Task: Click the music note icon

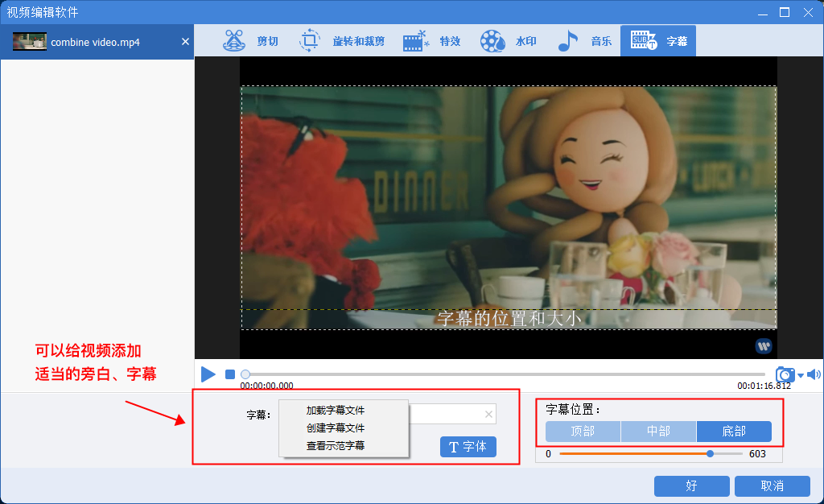Action: (567, 40)
